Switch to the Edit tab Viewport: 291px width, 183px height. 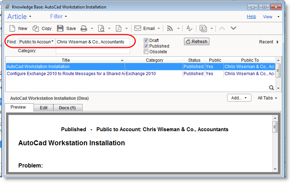click(43, 108)
